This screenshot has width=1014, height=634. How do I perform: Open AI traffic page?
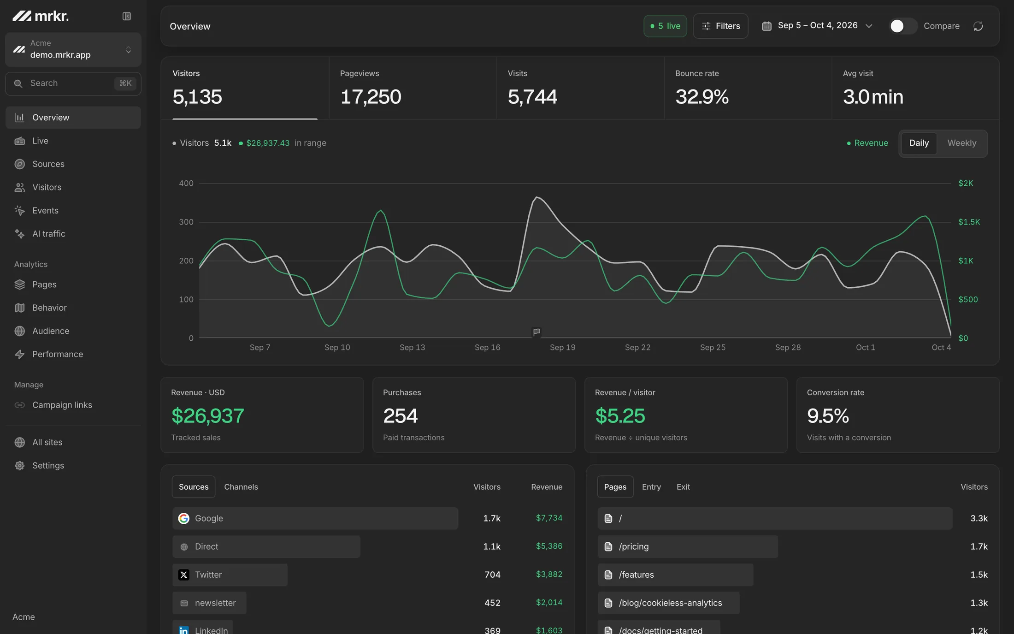click(73, 234)
